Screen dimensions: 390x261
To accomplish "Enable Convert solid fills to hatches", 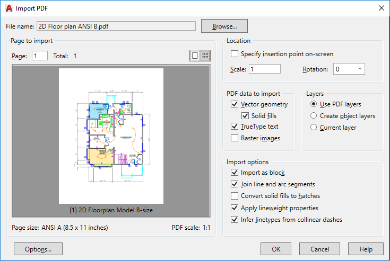I will (235, 196).
